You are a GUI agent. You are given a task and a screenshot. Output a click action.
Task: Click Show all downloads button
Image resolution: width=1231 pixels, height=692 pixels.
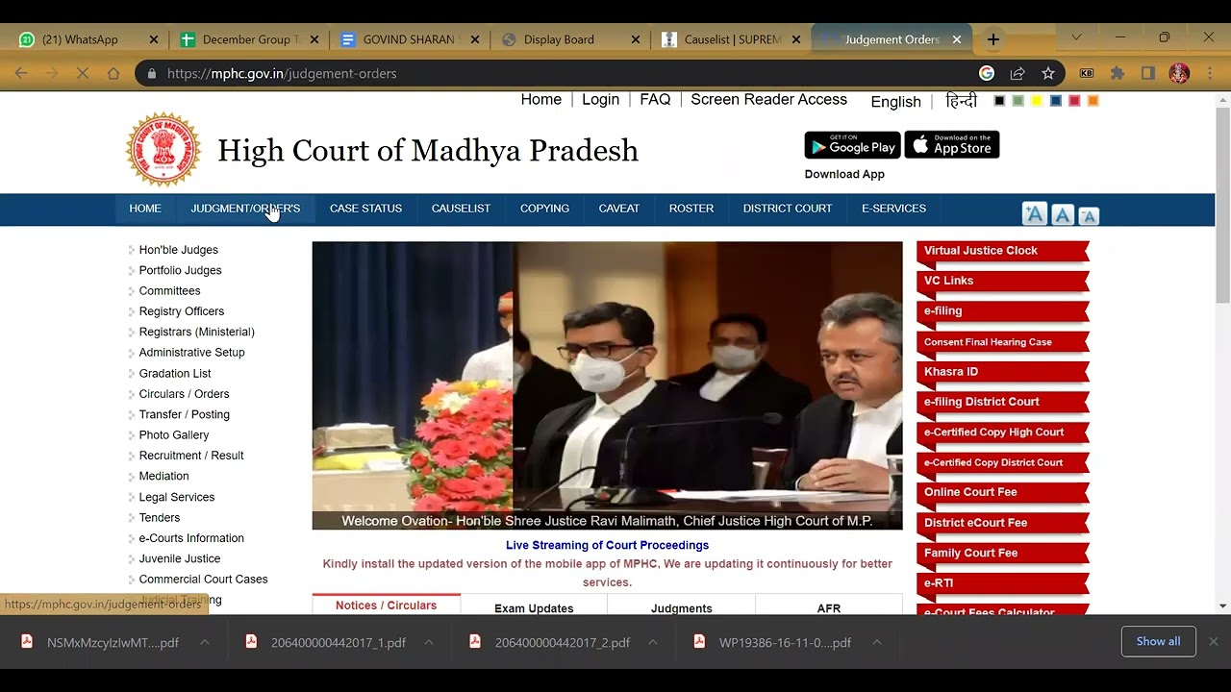pyautogui.click(x=1158, y=641)
